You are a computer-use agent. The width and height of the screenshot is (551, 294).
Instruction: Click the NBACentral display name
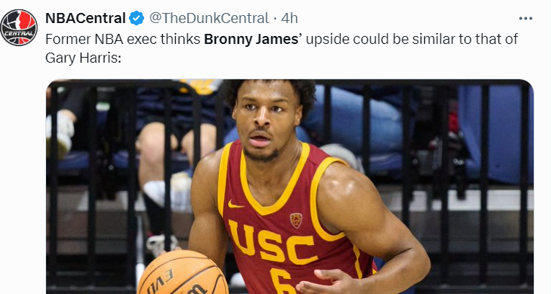[x=85, y=17]
